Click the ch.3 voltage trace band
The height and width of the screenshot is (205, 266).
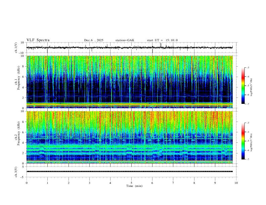130,172
